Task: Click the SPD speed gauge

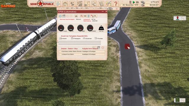Action: tap(61, 28)
